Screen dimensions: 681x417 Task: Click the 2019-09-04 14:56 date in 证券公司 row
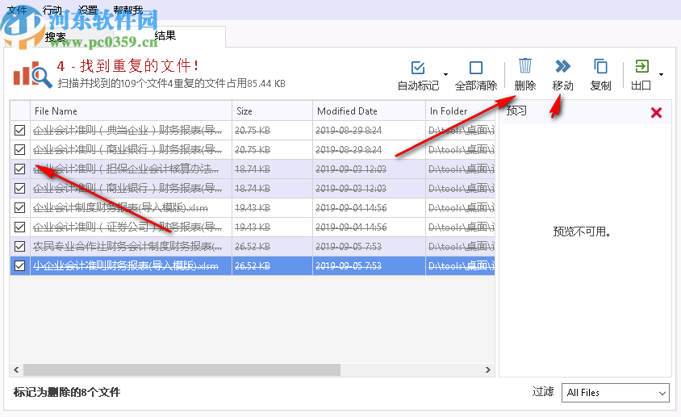coord(351,227)
